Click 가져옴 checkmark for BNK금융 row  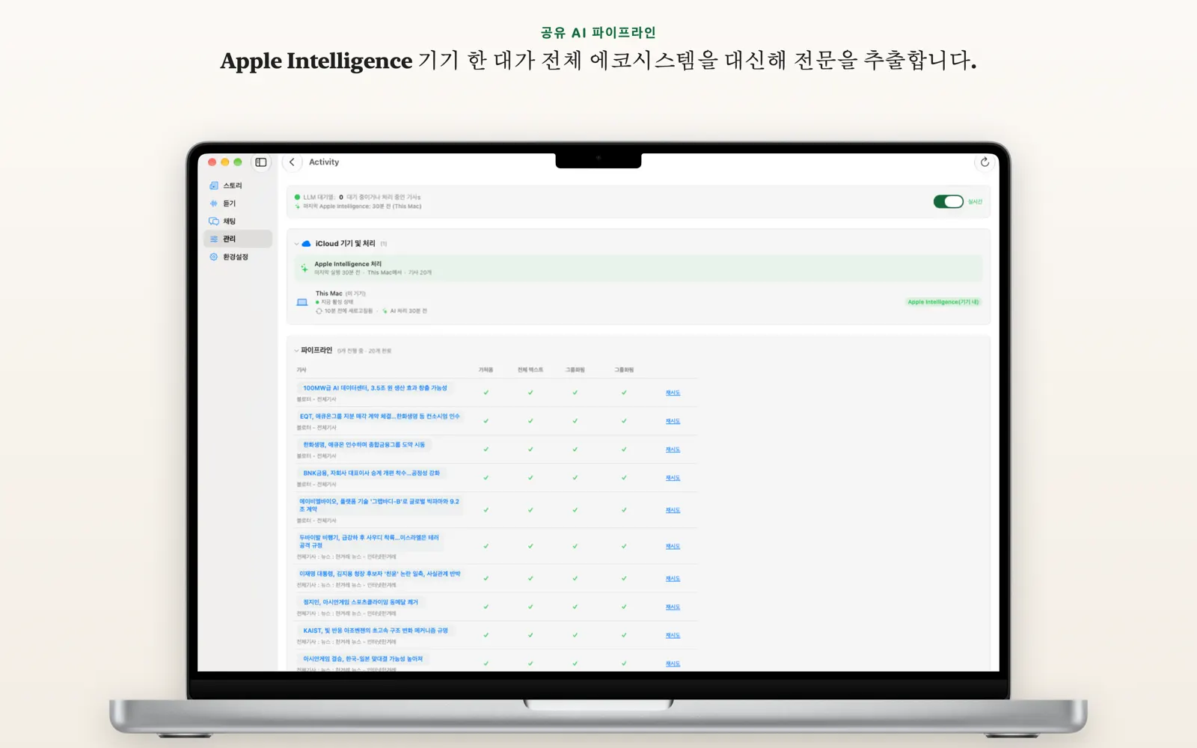pos(486,478)
